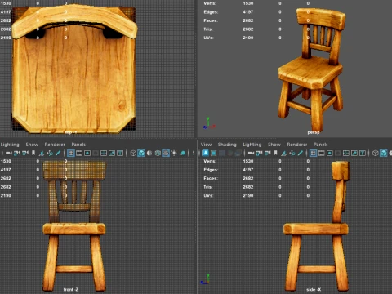
Task: Click blue 'A' icon in side view toolbar
Action: 206,153
